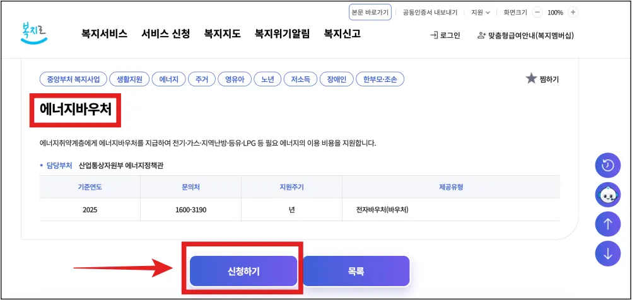Image resolution: width=632 pixels, height=300 pixels.
Task: Click the 로그인 link
Action: click(x=445, y=35)
